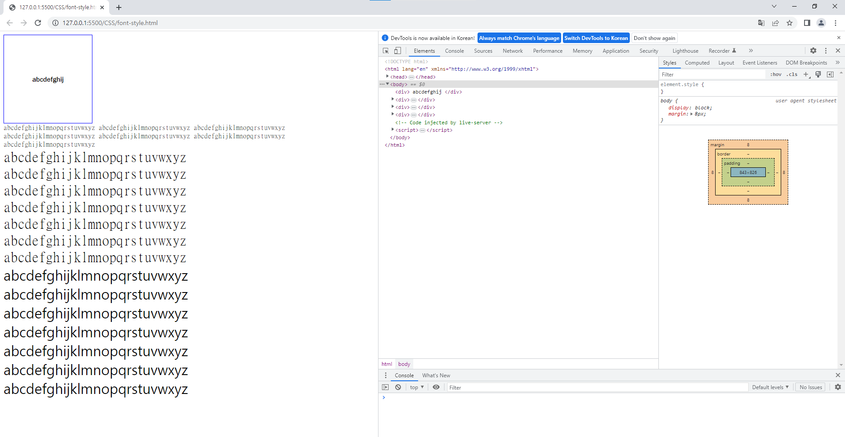Click the share page icon
845x437 pixels.
[x=775, y=23]
